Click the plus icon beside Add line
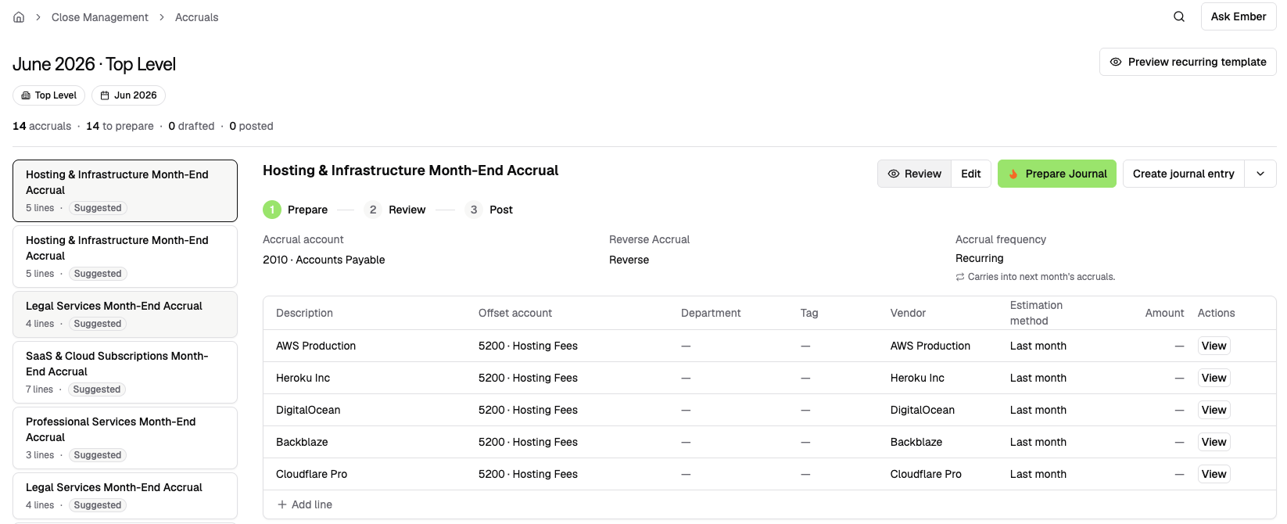The image size is (1287, 524). pyautogui.click(x=282, y=504)
